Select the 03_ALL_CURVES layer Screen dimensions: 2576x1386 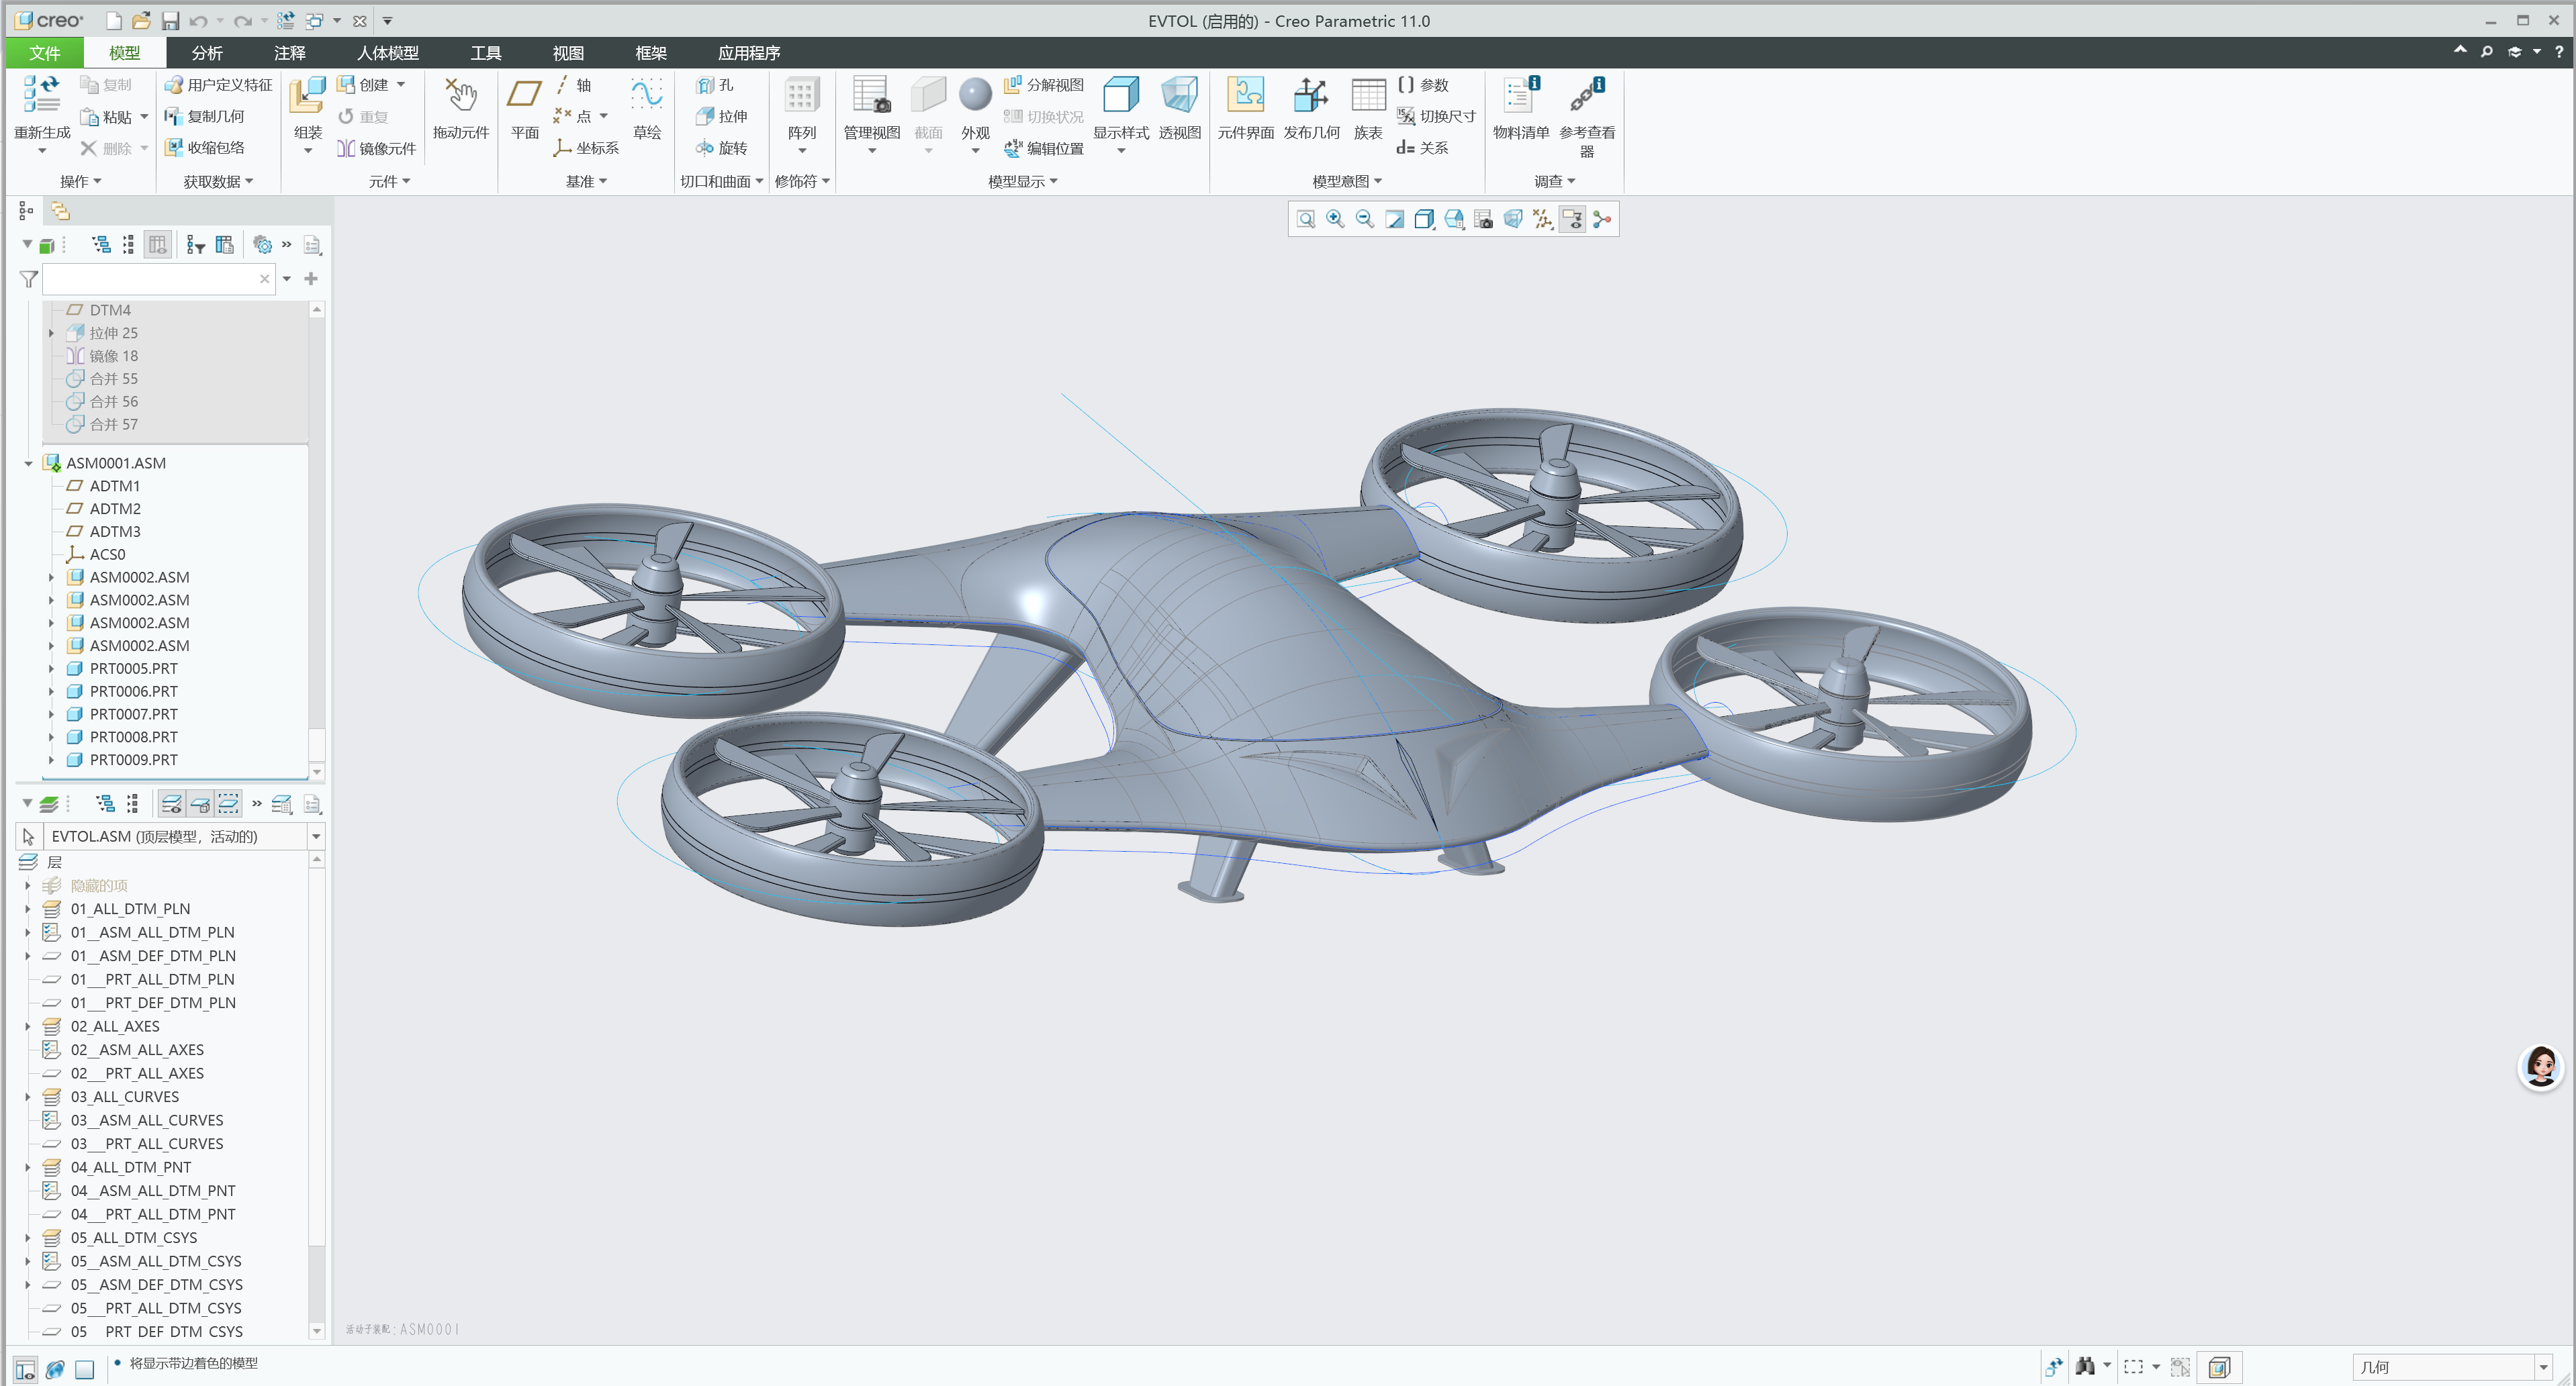[124, 1096]
